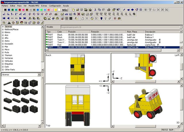Add comment using the 'abl' icon
Image resolution: width=184 pixels, height=132 pixels.
pyautogui.click(x=66, y=14)
